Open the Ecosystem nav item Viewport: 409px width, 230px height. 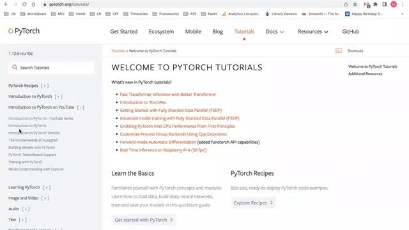pos(161,31)
